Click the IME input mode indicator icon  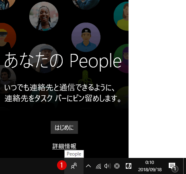(x=129, y=166)
